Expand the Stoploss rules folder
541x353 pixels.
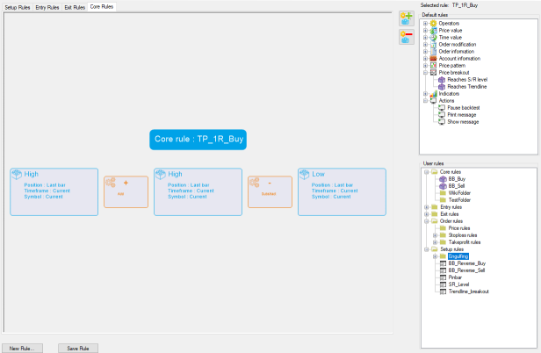coord(435,235)
